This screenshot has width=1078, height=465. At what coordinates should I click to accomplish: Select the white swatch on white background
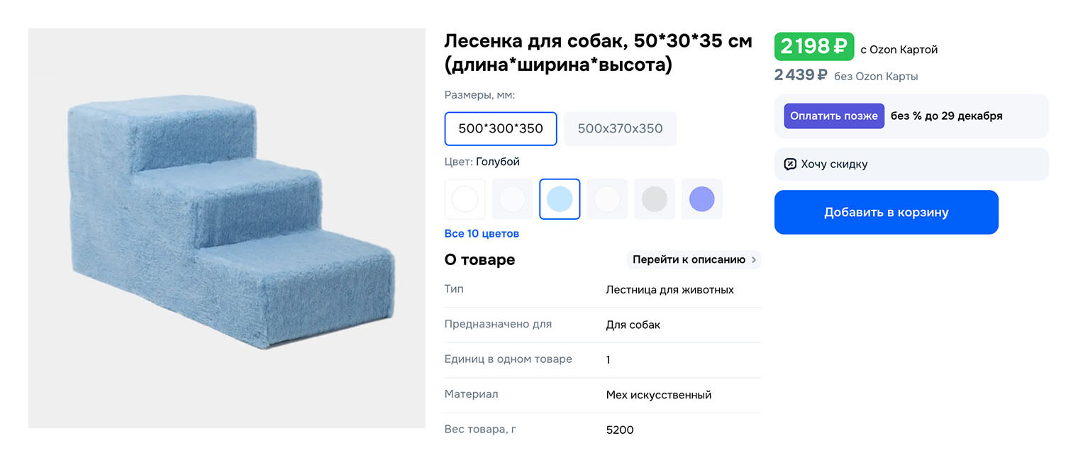coord(465,199)
